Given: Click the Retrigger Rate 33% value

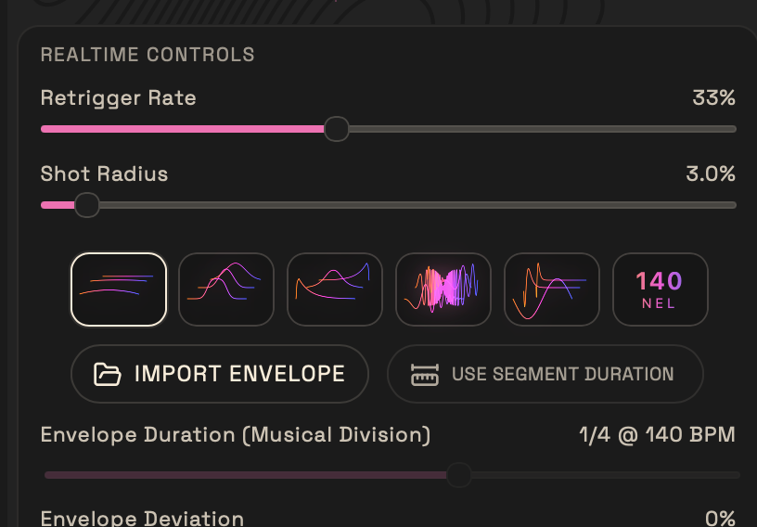Looking at the screenshot, I should point(713,97).
